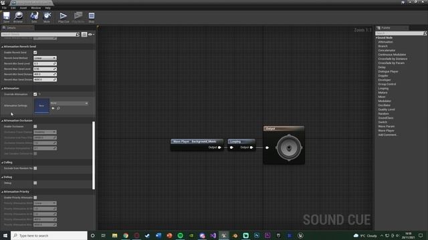This screenshot has height=240, width=428.
Task: Click the Unreal Engine logo at top left
Action: [x=3, y=3]
